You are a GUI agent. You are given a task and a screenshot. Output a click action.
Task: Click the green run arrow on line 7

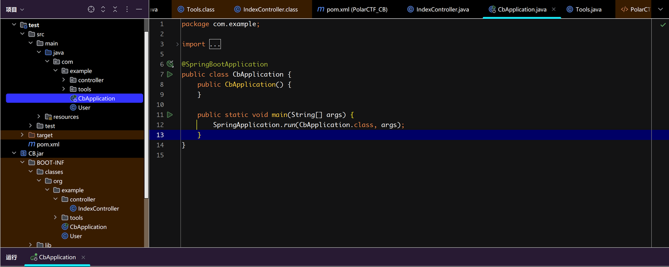click(x=170, y=75)
